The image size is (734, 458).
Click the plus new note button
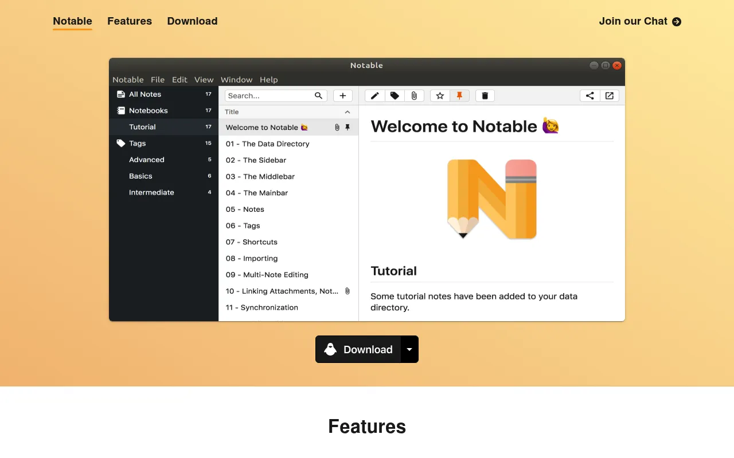343,96
